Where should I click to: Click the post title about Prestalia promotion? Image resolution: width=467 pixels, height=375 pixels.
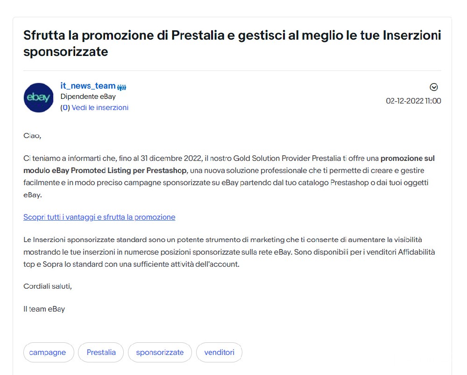[232, 43]
